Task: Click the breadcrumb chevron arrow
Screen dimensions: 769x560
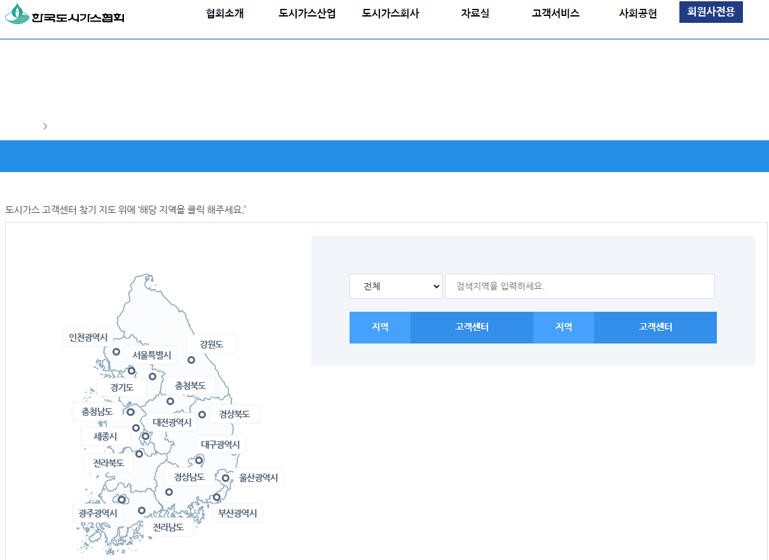Action: (45, 126)
